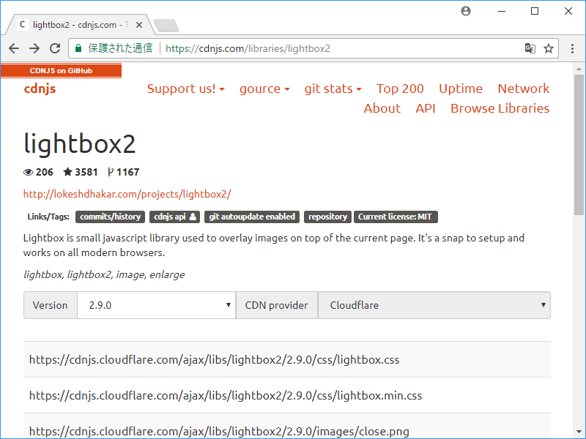This screenshot has height=439, width=586.
Task: Open the Browse Libraries link
Action: (x=500, y=108)
